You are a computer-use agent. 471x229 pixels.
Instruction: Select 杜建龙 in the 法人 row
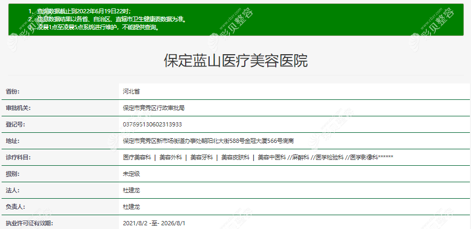[x=131, y=190]
